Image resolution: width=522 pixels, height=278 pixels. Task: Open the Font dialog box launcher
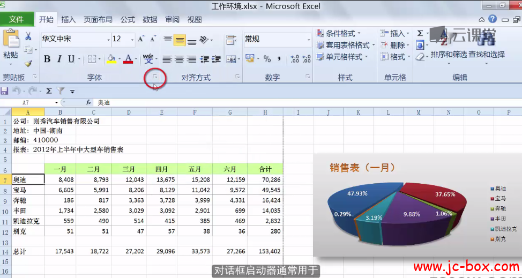[155, 77]
